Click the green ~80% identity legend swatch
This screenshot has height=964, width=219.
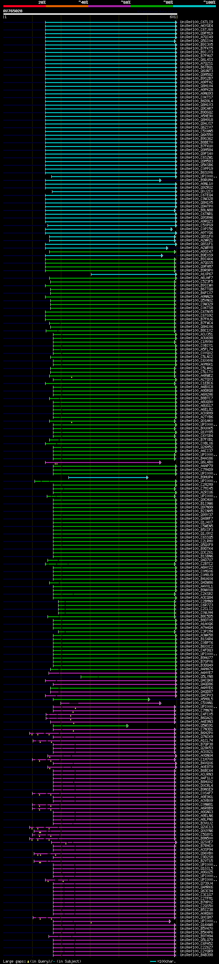pyautogui.click(x=152, y=6)
